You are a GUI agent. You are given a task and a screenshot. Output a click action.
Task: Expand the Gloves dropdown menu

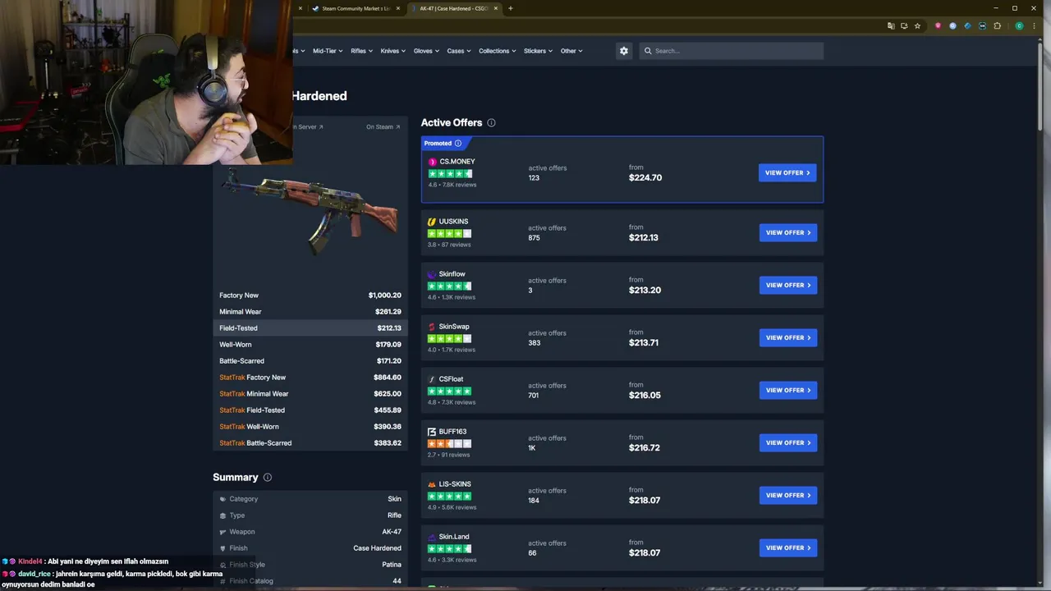[x=426, y=51]
